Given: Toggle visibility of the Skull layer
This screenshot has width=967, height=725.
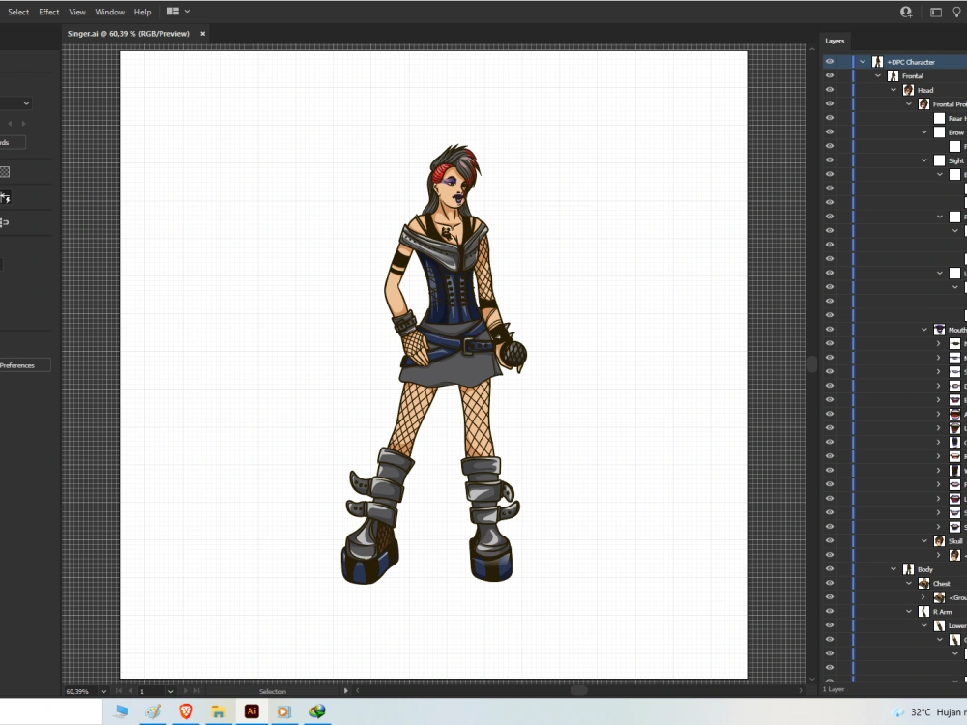Looking at the screenshot, I should (830, 540).
